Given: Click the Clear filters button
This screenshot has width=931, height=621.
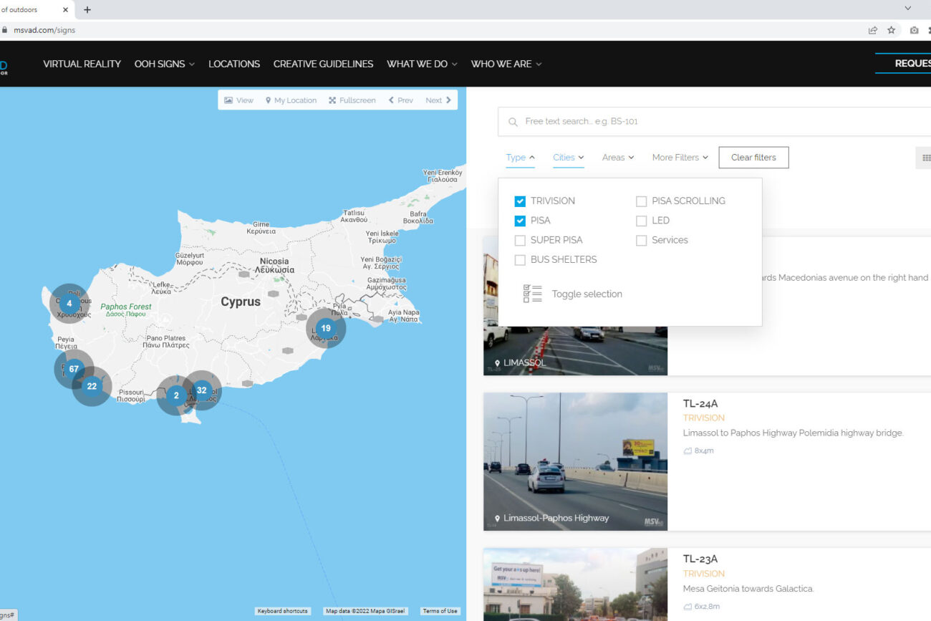Looking at the screenshot, I should (x=753, y=158).
